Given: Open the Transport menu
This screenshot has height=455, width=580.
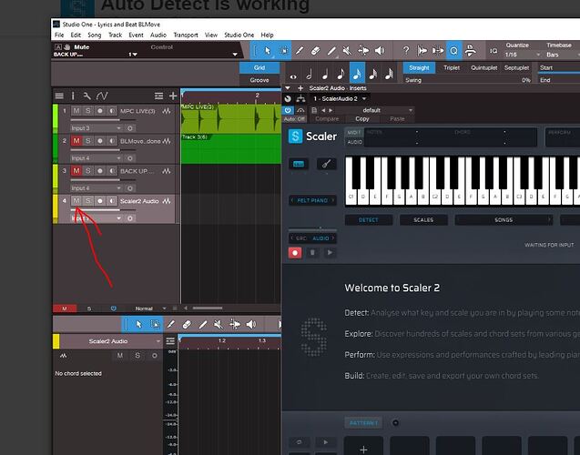Looking at the screenshot, I should pyautogui.click(x=186, y=35).
